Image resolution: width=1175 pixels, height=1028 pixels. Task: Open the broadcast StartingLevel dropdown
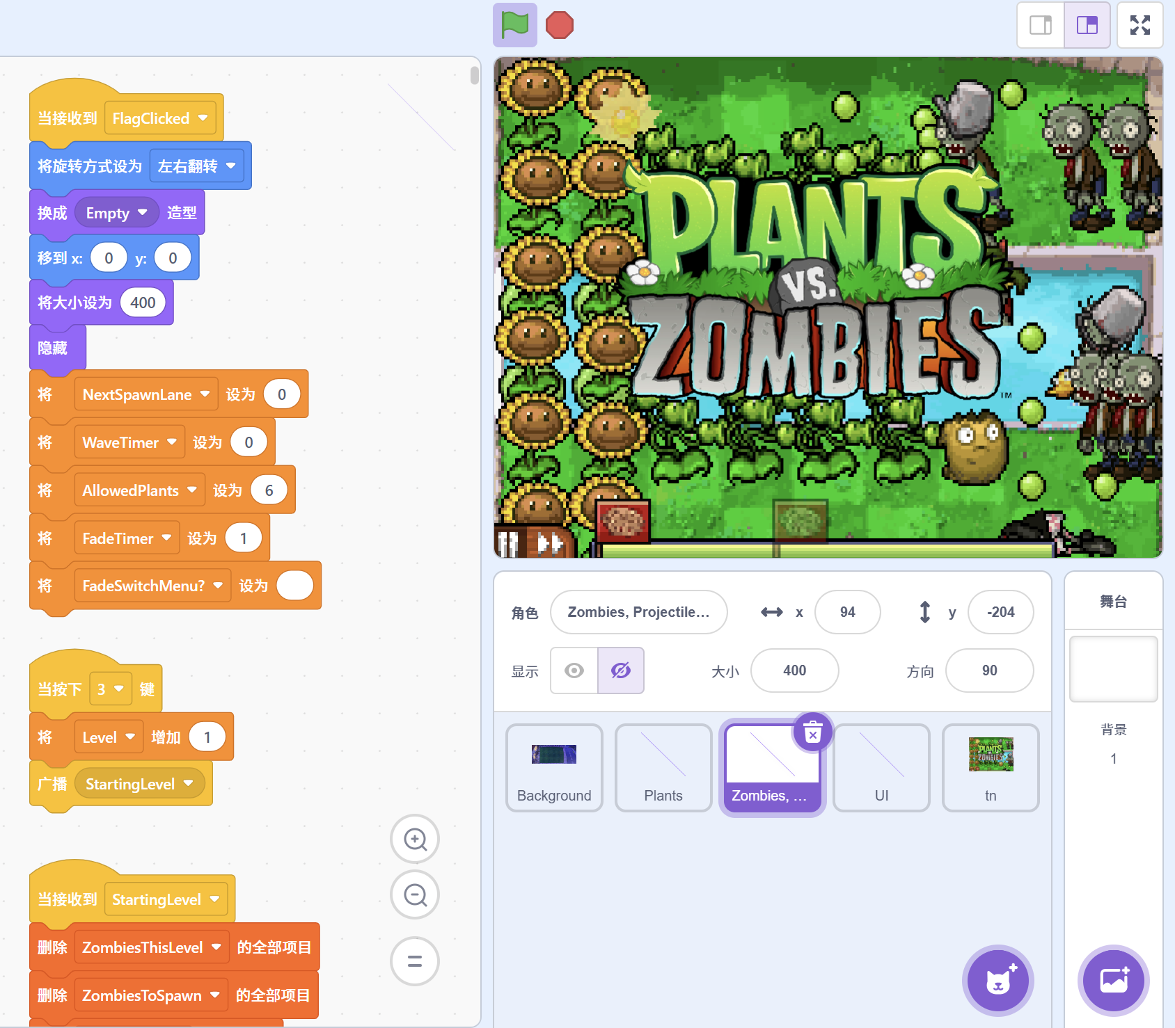pos(140,784)
